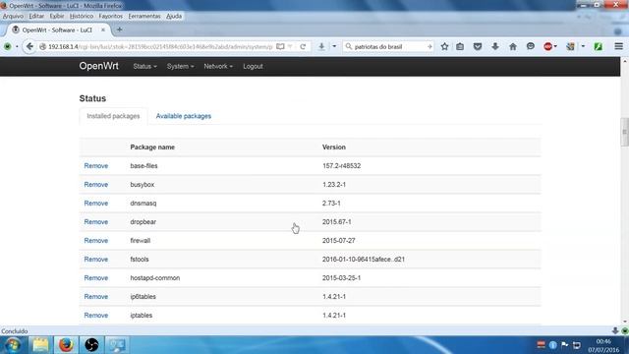Screen dimensions: 629x354
Task: Open Firefox downloads panel arrow icon
Action: click(495, 46)
